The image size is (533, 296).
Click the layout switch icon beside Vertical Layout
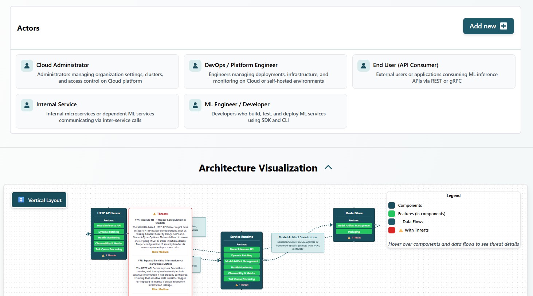(x=21, y=200)
